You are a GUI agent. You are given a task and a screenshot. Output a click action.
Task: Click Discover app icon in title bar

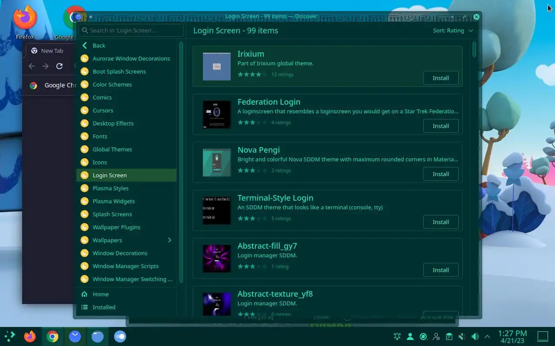pyautogui.click(x=78, y=17)
